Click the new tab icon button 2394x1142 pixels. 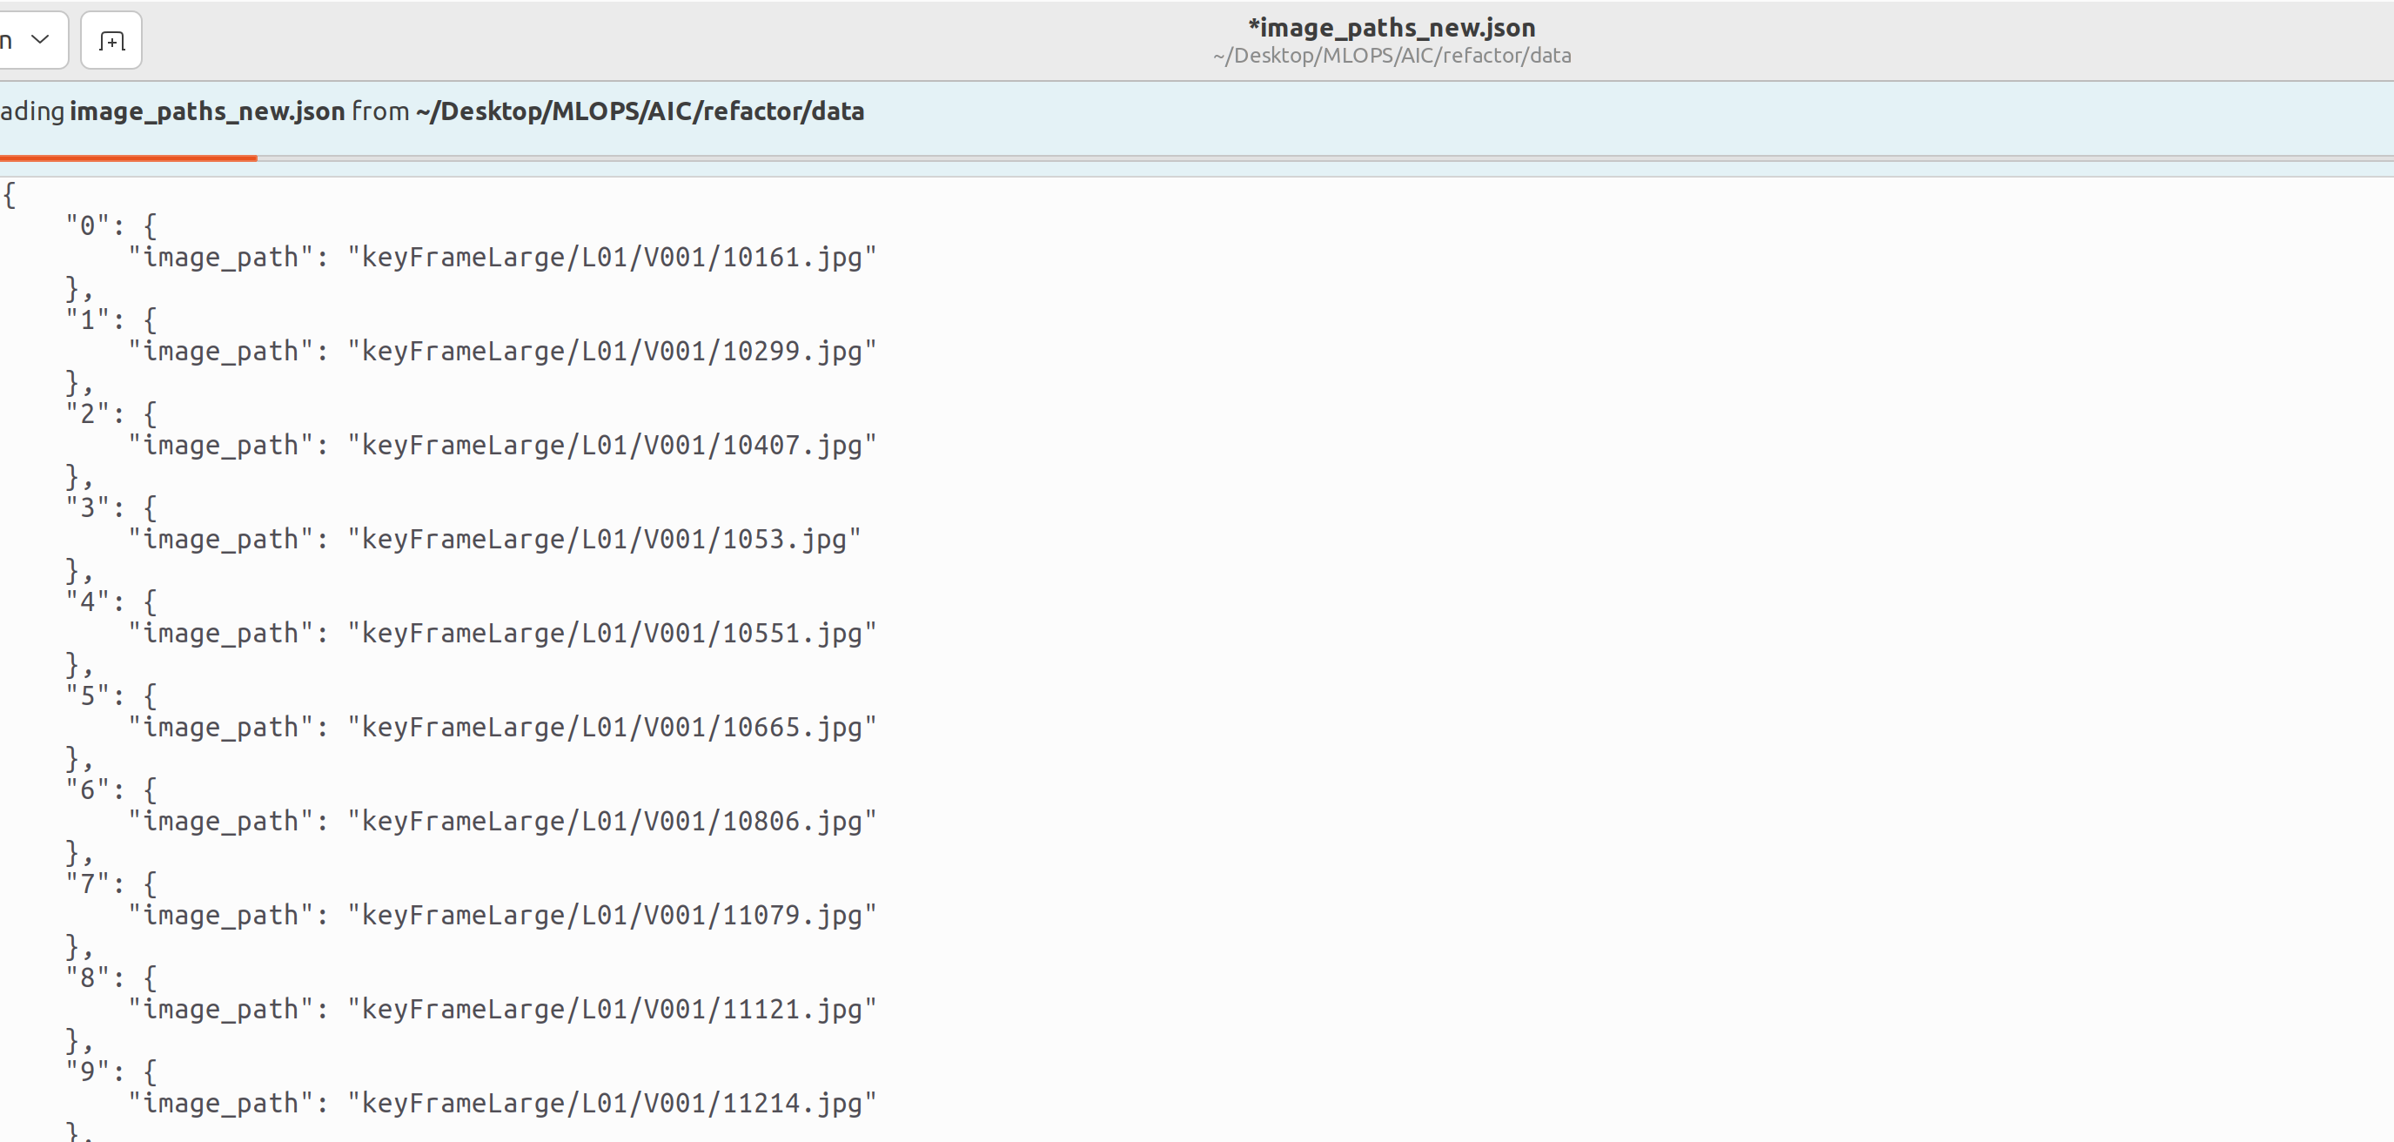(111, 41)
